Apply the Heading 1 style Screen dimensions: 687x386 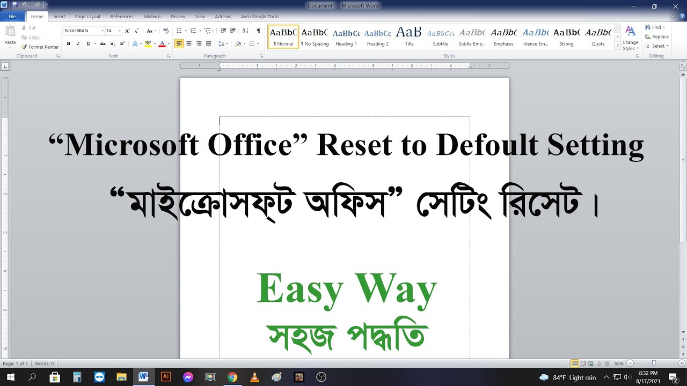[346, 37]
